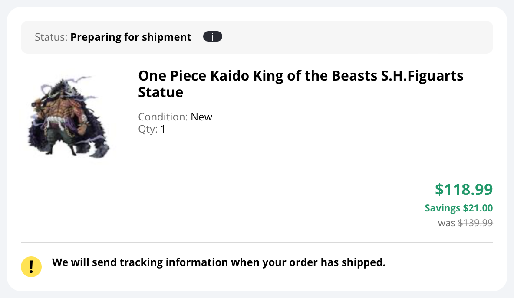The height and width of the screenshot is (298, 514).
Task: Click the strikethrough $139.99 original price
Action: point(475,223)
